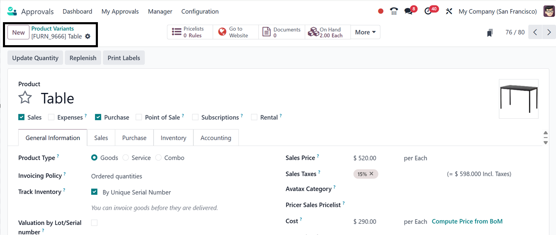Click the Approvals app logo icon
Viewport: 556px width, 235px height.
click(12, 11)
